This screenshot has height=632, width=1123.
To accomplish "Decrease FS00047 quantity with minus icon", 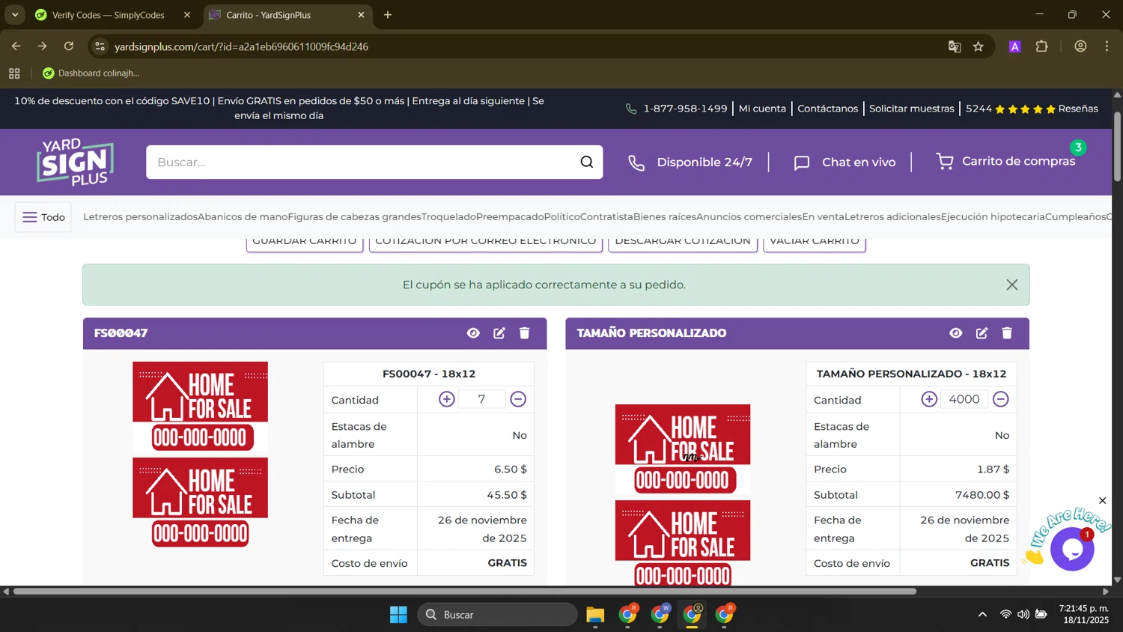I will 518,399.
